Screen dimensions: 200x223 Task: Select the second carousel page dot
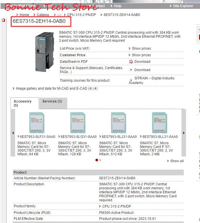100,160
